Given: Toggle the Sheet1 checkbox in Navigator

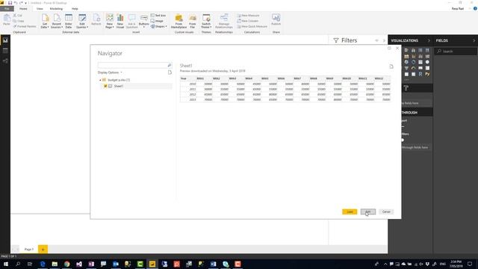Looking at the screenshot, I should pos(105,87).
